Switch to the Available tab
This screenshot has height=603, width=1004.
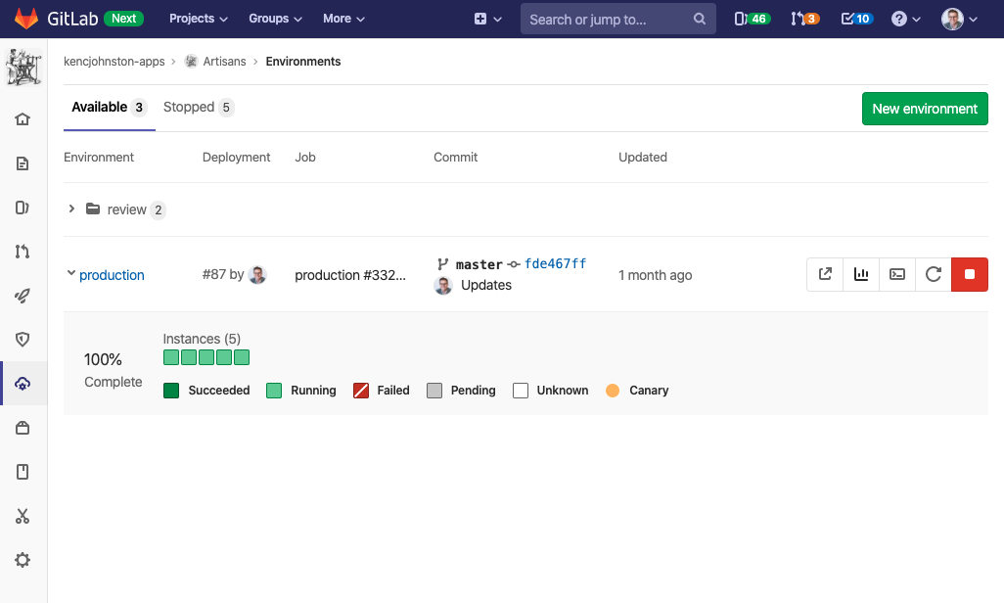click(x=110, y=107)
